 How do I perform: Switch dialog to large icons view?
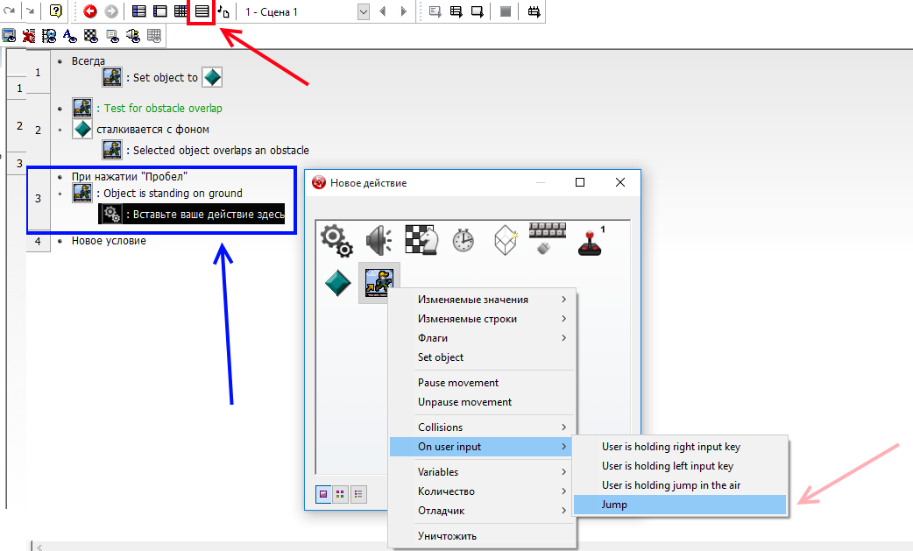(x=323, y=494)
